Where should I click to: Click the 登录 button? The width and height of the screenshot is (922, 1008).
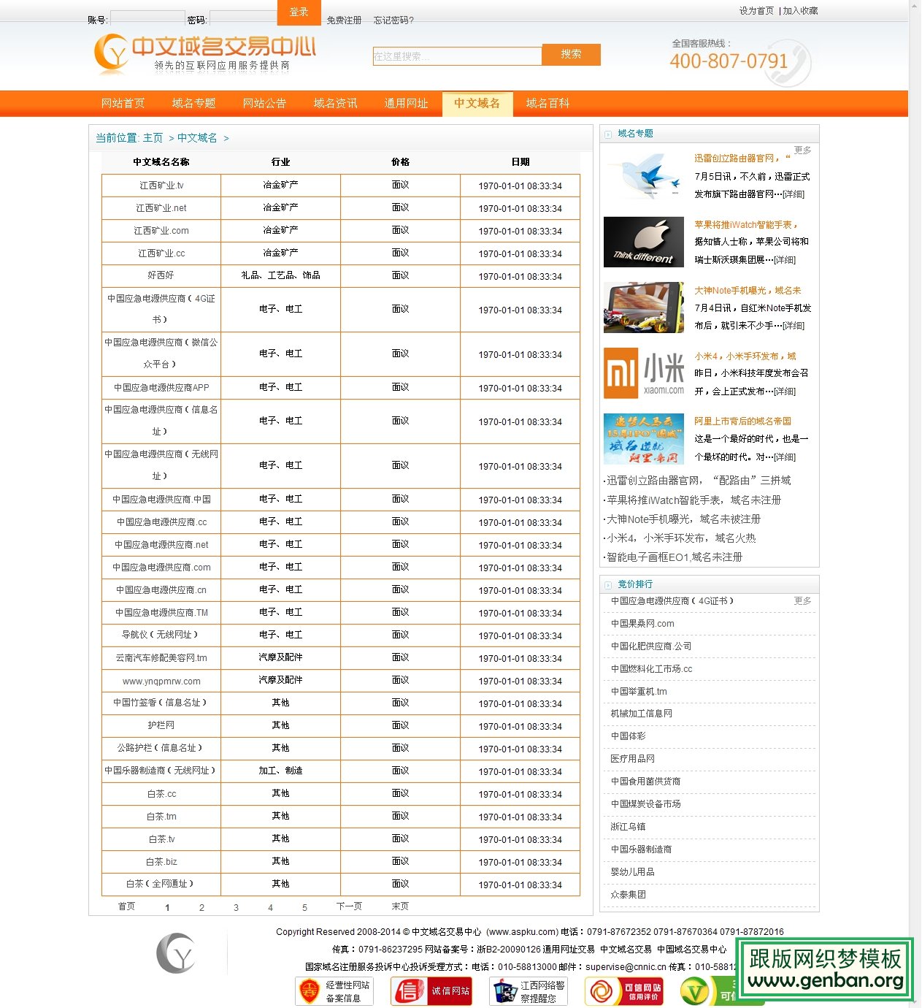coord(298,12)
